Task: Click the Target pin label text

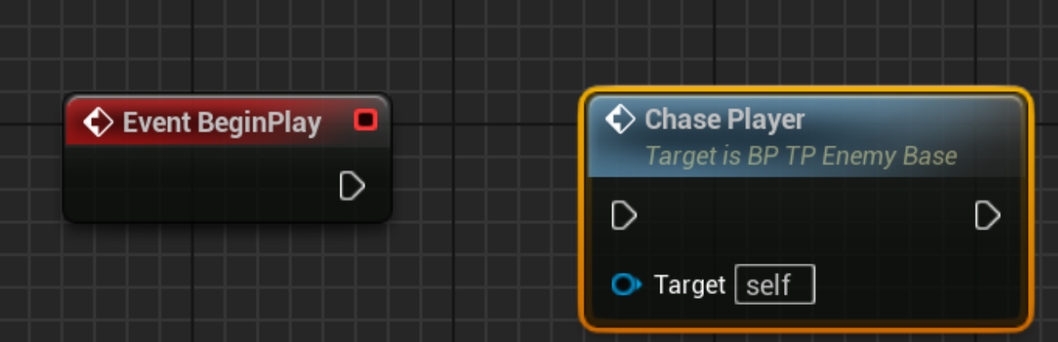Action: pyautogui.click(x=690, y=284)
